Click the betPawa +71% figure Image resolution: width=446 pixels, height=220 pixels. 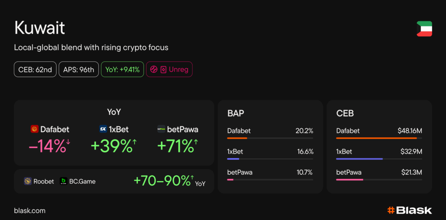175,147
